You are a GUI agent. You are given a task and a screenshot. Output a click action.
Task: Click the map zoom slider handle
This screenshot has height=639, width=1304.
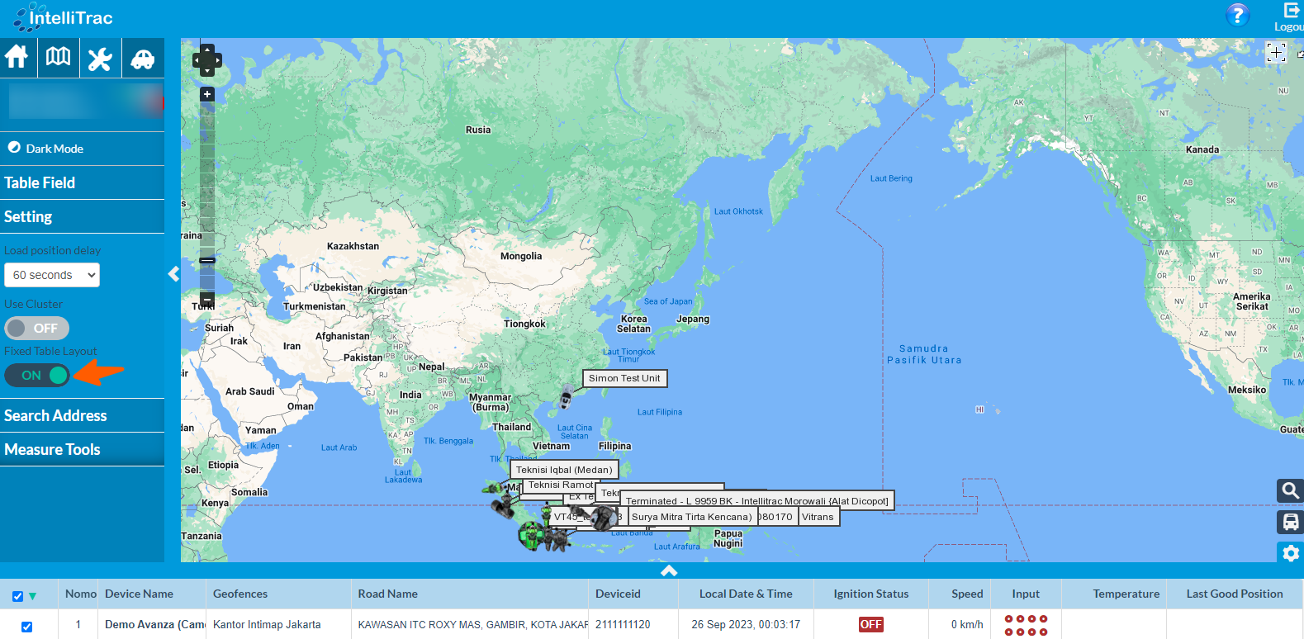pos(207,260)
